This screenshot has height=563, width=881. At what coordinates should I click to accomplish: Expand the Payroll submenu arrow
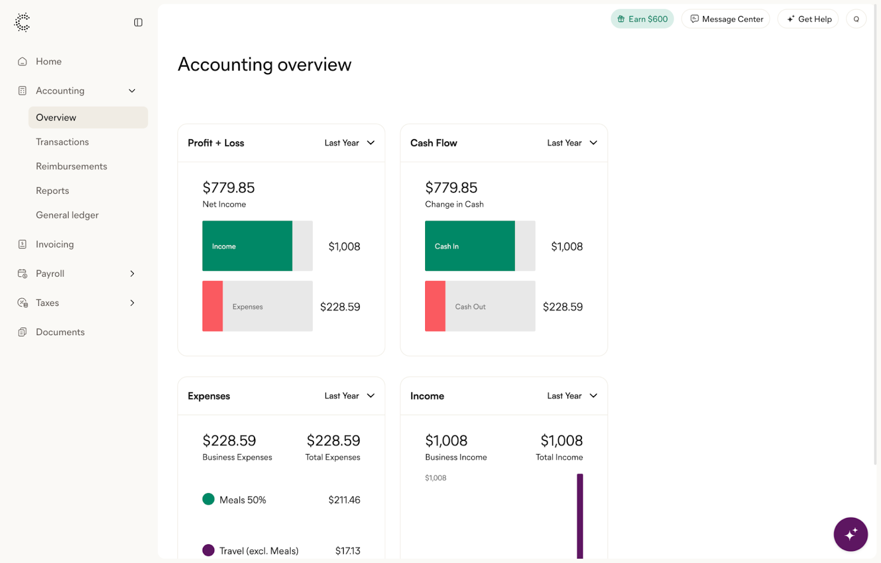click(x=132, y=274)
